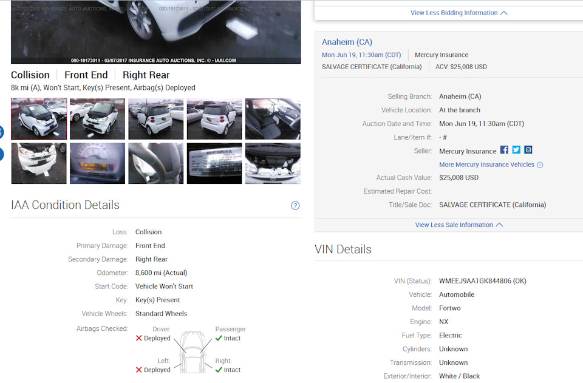The width and height of the screenshot is (583, 383).
Task: Click the Actual Cash Value $25,008 USD value
Action: [x=459, y=178]
